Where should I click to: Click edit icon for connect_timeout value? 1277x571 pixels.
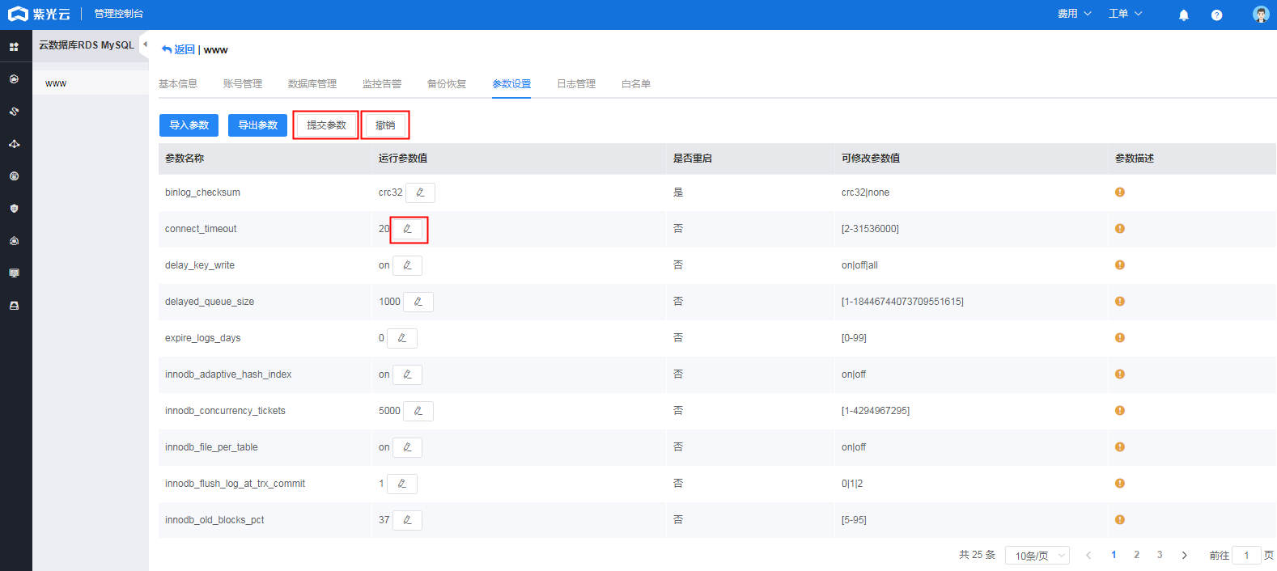click(407, 229)
